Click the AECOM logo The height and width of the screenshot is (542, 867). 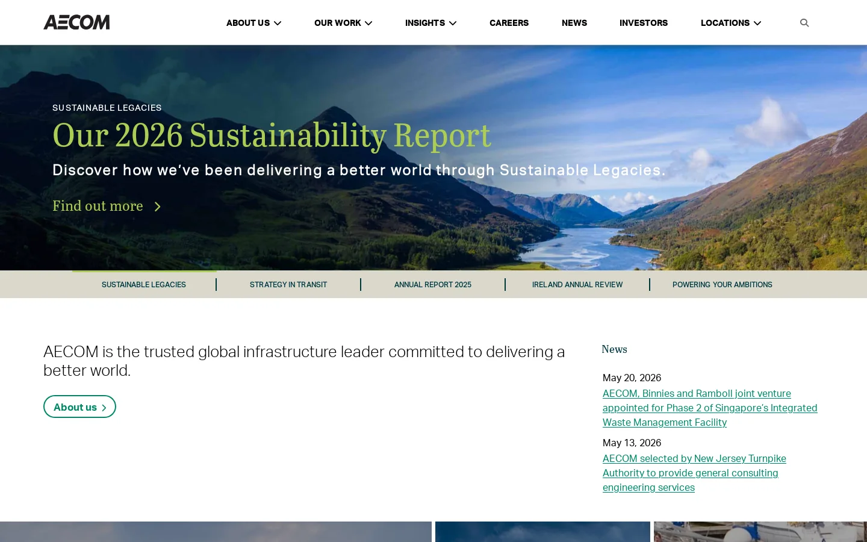pos(76,22)
